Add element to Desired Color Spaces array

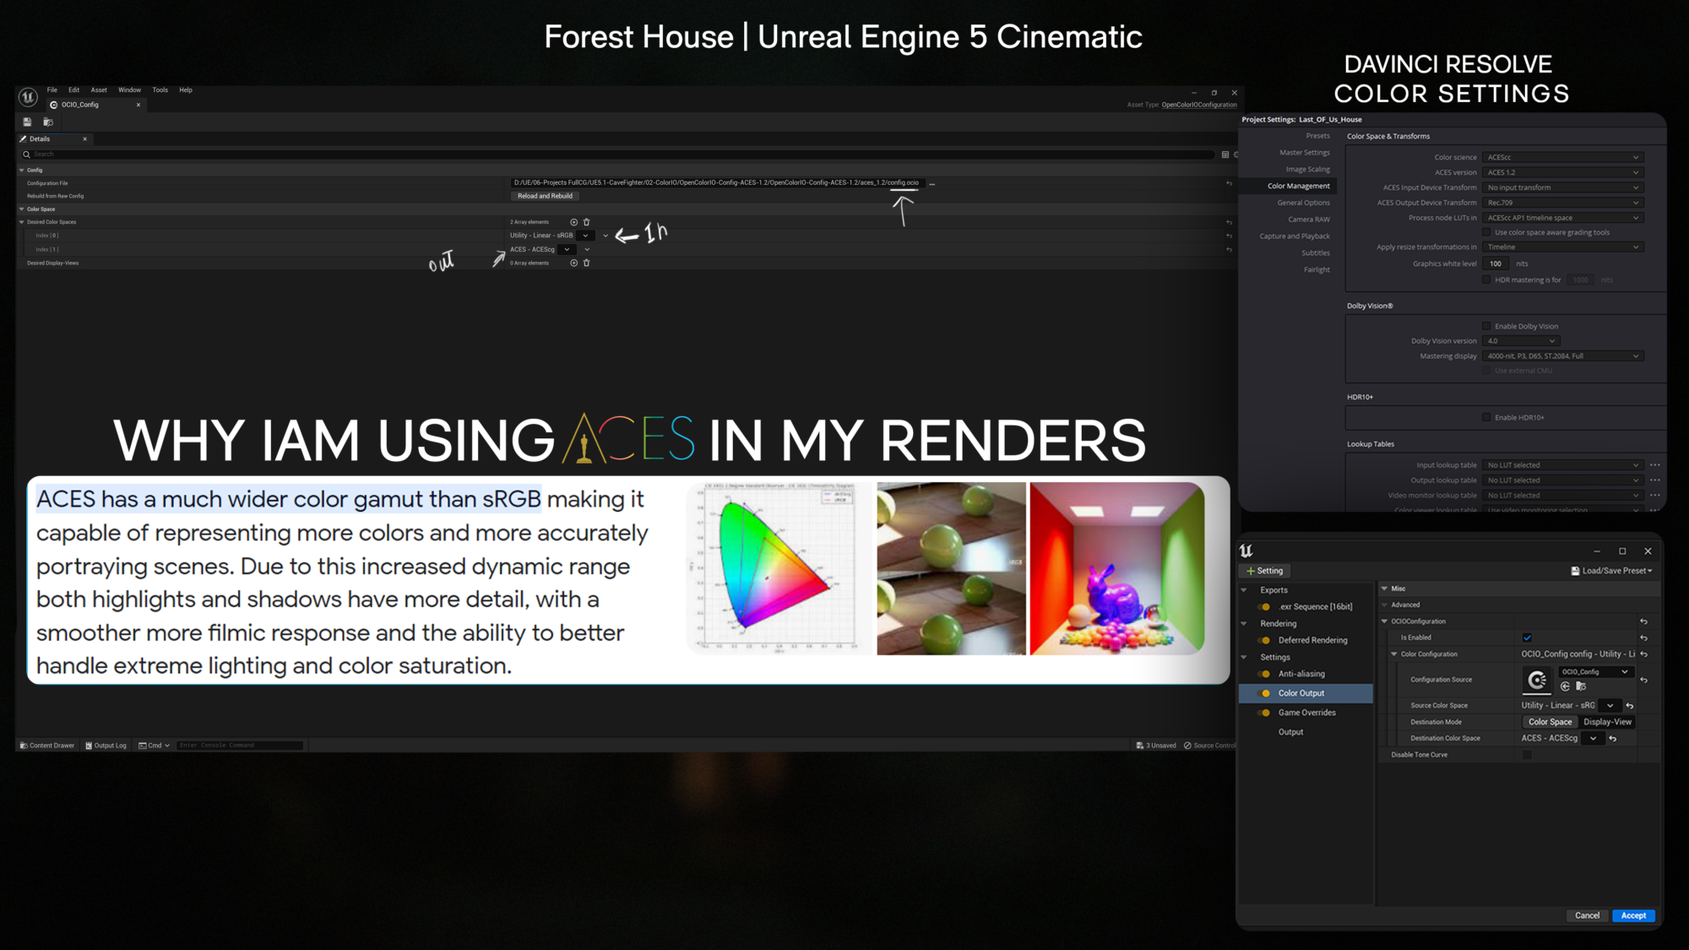coord(573,222)
